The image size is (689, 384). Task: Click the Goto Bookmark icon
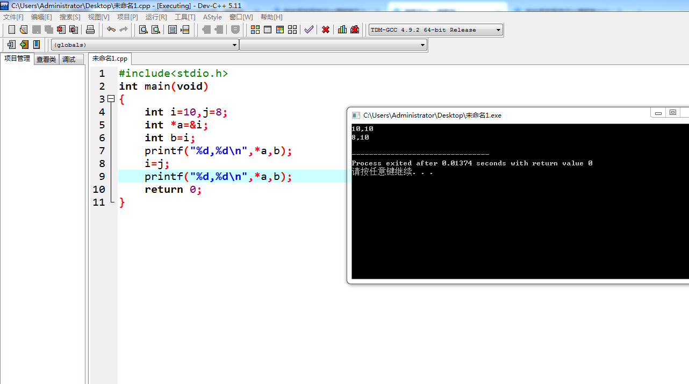37,45
